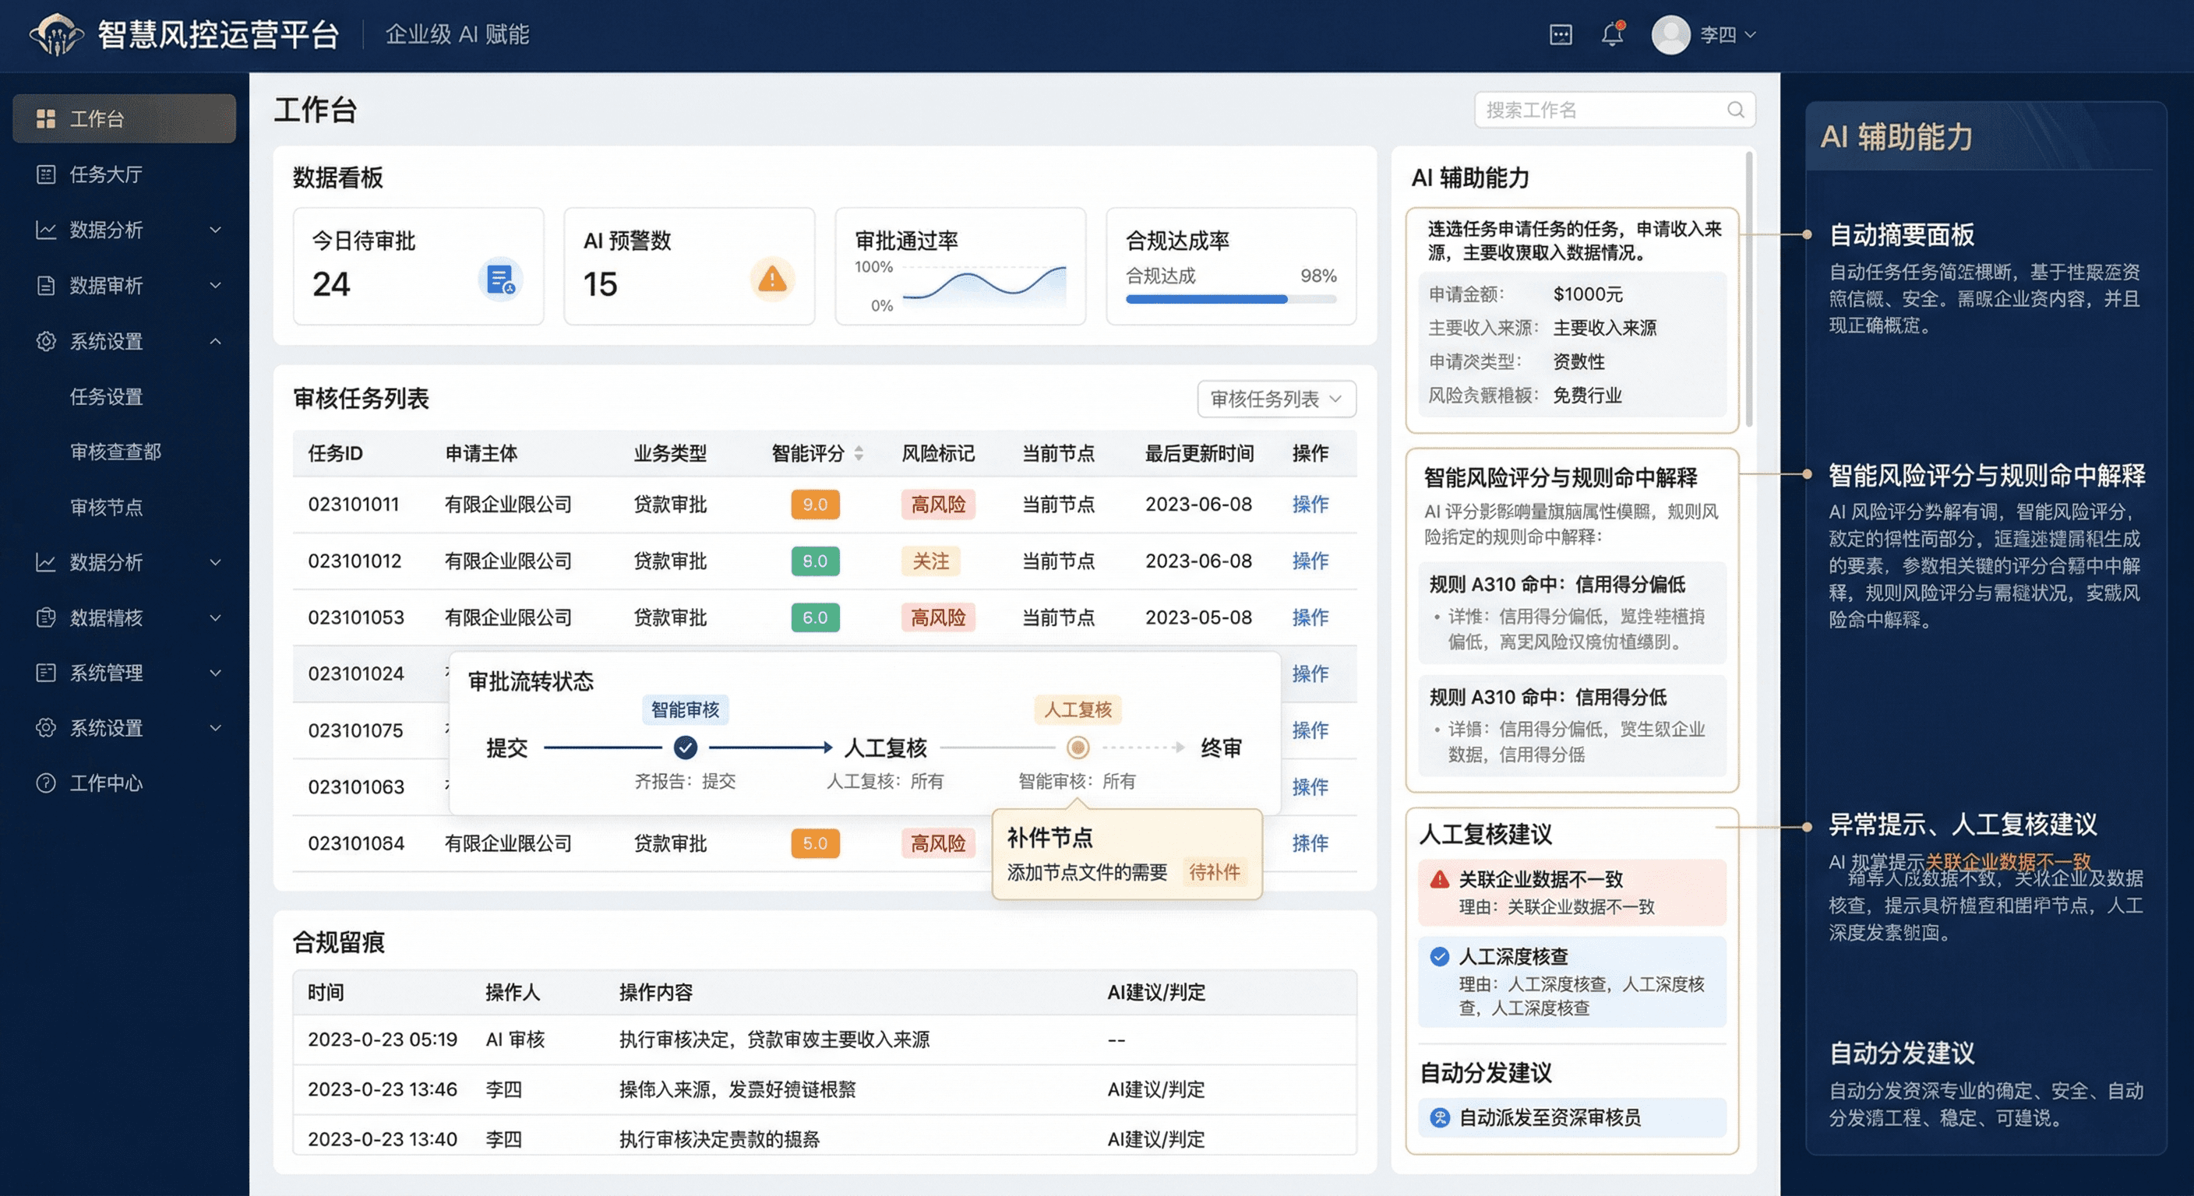This screenshot has width=2194, height=1196.
Task: Click the 终审 flow step
Action: pos(1221,747)
